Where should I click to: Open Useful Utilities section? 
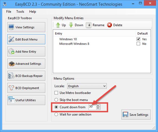point(26,100)
